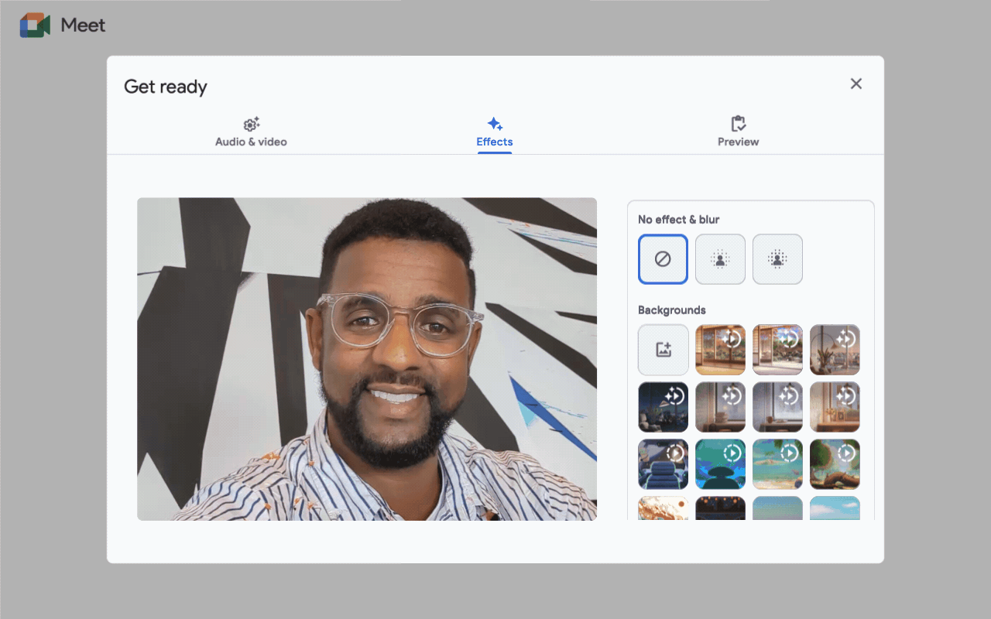Click the camera self-view video preview
Viewport: 991px width, 619px height.
367,359
